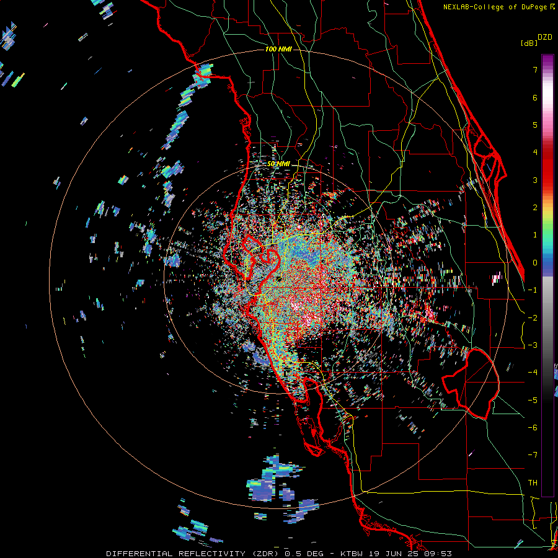Click the "5" value on the scale

coord(535,125)
